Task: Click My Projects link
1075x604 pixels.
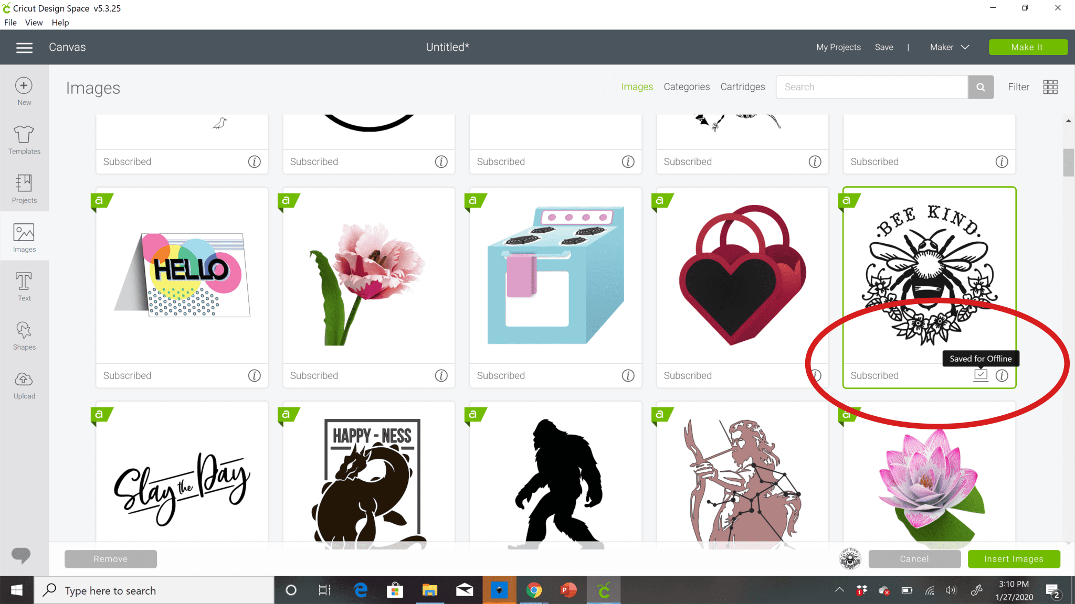Action: coord(838,47)
